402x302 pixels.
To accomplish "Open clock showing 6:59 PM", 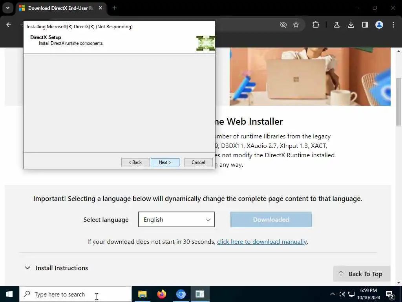I will [369, 294].
